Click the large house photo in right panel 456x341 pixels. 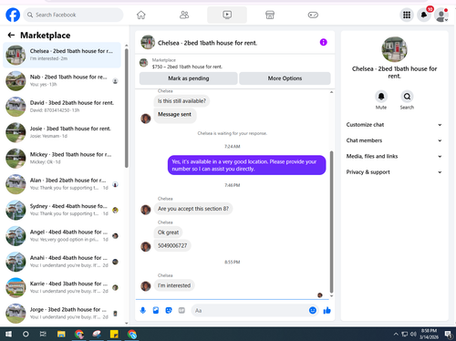click(x=394, y=49)
